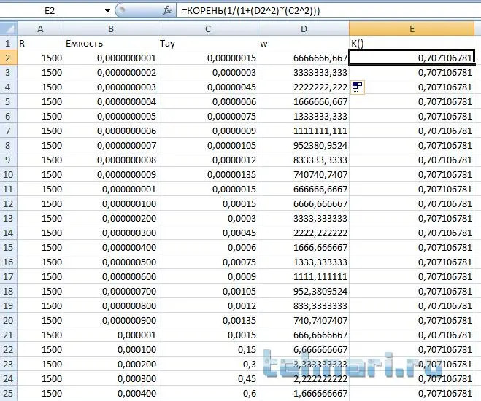
Task: Click cell with 1666,666667
Action: pos(304,247)
